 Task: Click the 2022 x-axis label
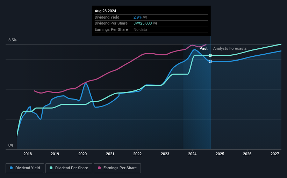(x=137, y=154)
